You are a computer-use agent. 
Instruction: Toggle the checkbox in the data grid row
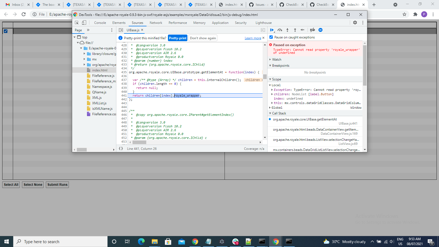(x=6, y=31)
